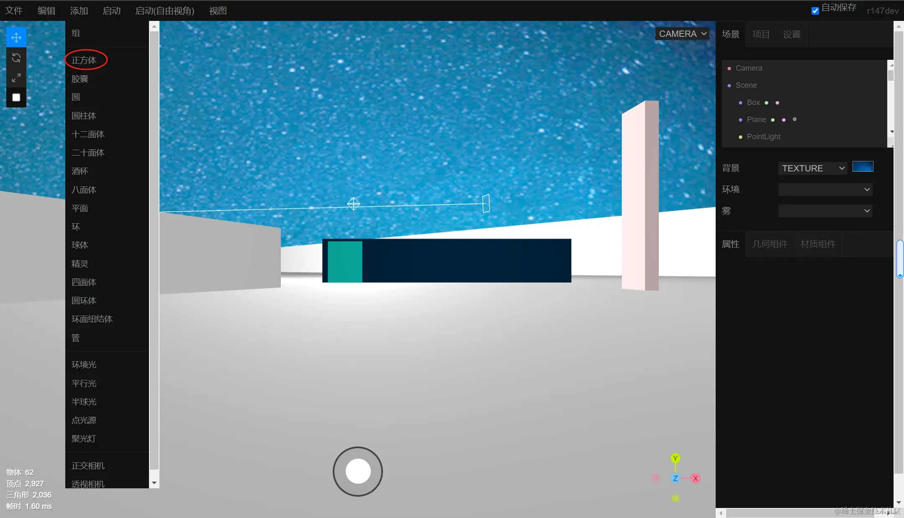The width and height of the screenshot is (904, 518).
Task: Click the Z axis on viewport gizmo
Action: [675, 478]
